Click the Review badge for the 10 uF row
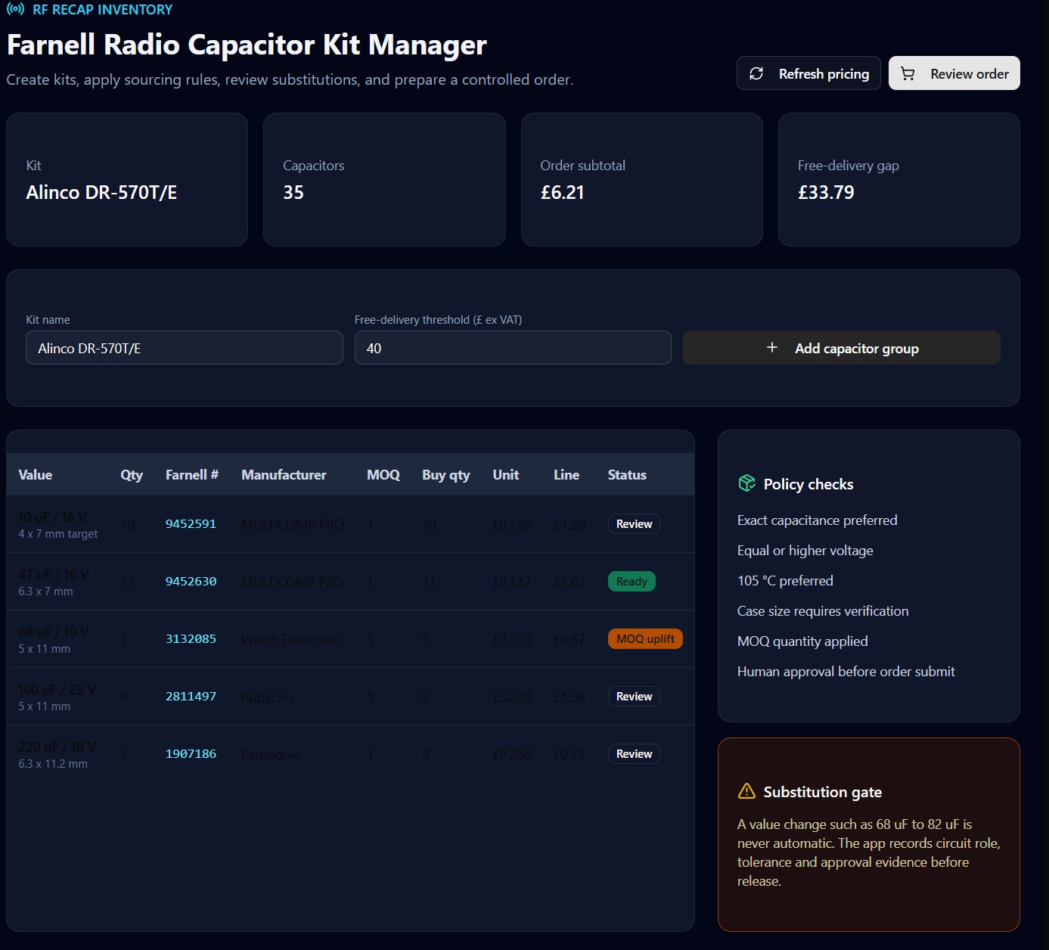Viewport: 1049px width, 950px height. (634, 523)
